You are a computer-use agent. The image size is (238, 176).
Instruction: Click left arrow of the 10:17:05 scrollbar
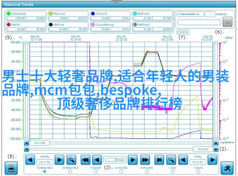point(26,143)
